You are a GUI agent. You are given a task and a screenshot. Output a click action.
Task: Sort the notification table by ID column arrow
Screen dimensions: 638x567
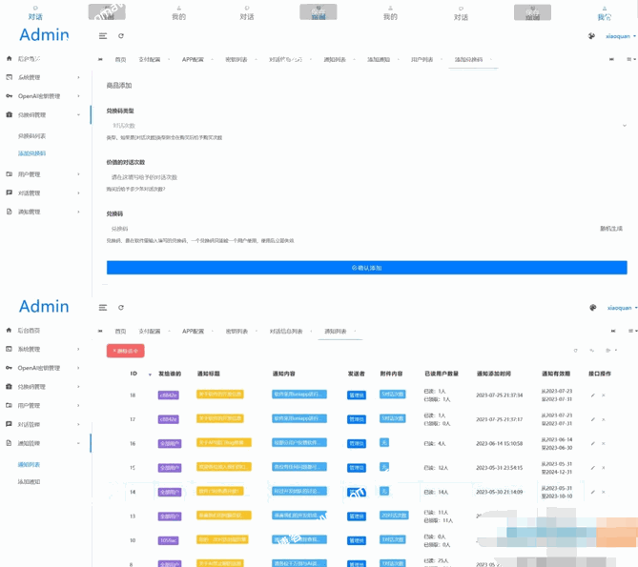(x=150, y=375)
